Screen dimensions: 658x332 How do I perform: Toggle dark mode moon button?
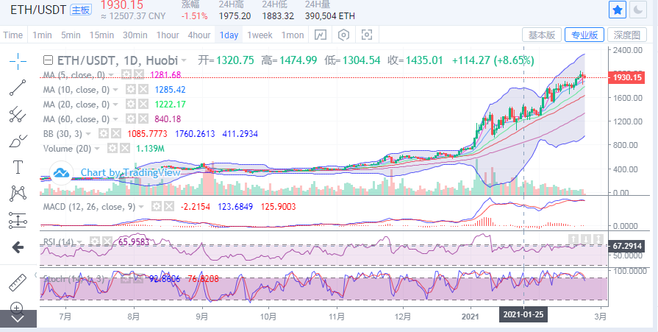point(638,10)
